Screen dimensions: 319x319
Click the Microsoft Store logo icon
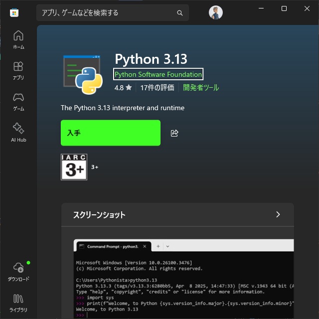point(14,13)
